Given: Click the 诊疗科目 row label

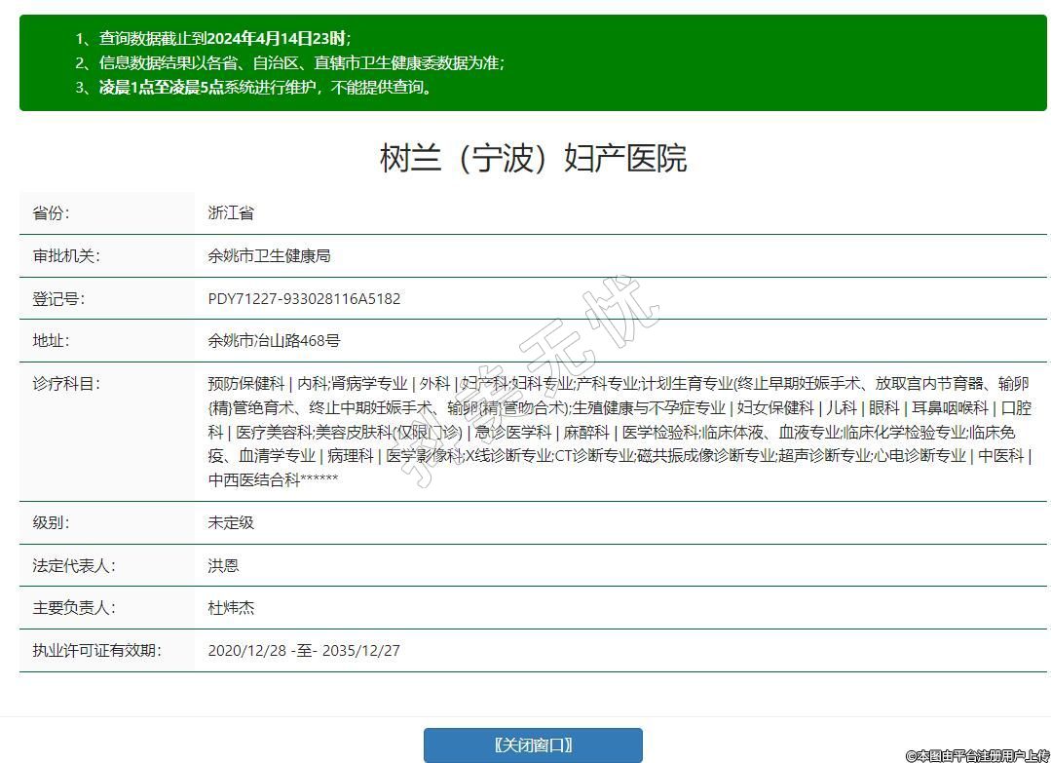Looking at the screenshot, I should tap(66, 384).
